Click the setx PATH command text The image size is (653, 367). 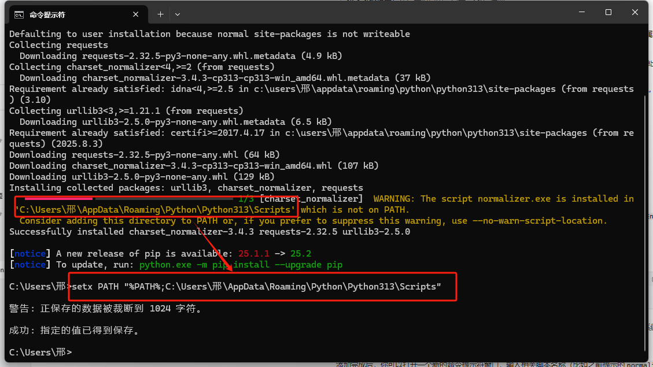click(257, 287)
